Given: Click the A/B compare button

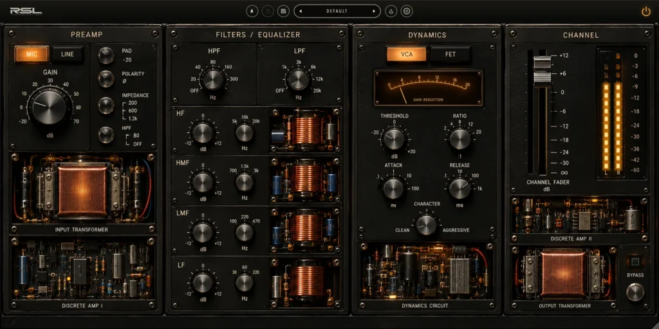Looking at the screenshot, I should (252, 12).
